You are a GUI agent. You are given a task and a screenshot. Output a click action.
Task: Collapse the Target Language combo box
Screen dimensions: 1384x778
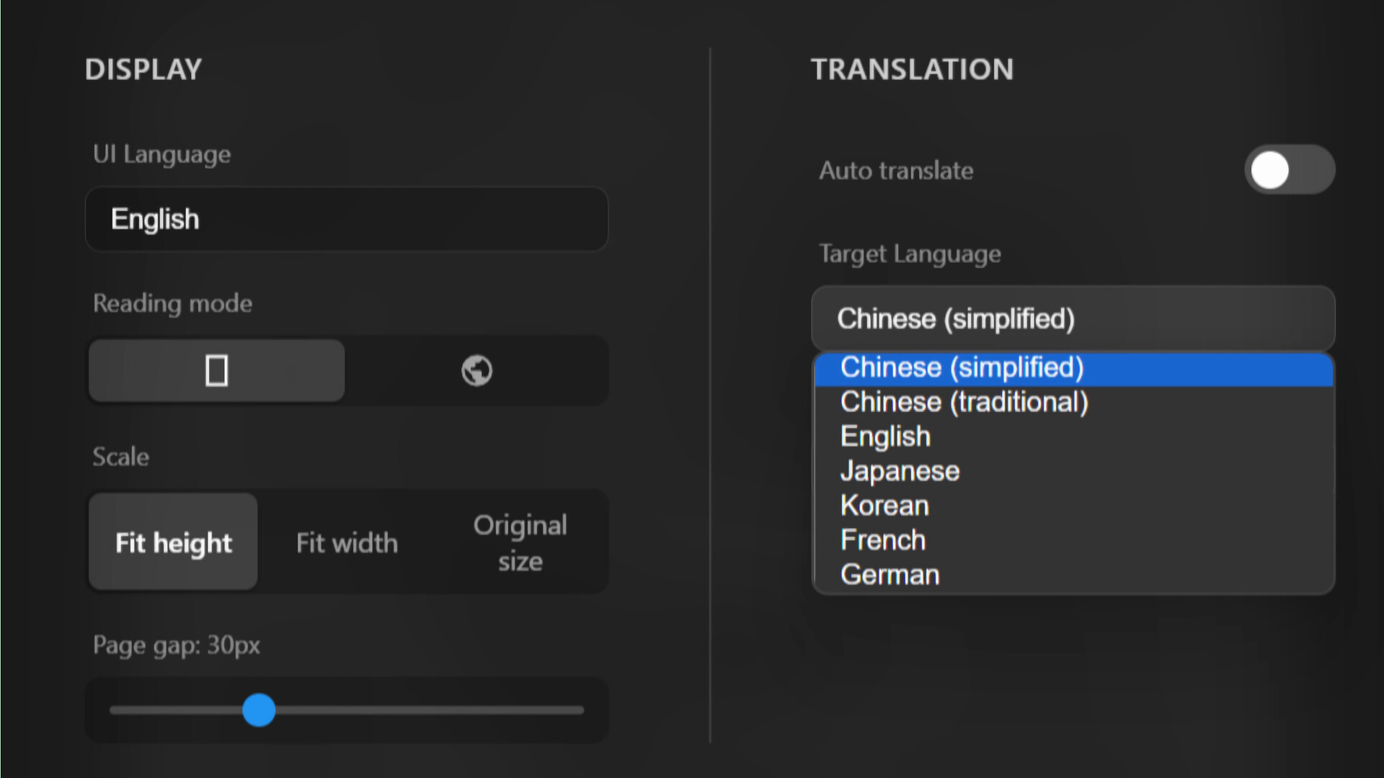[1073, 318]
